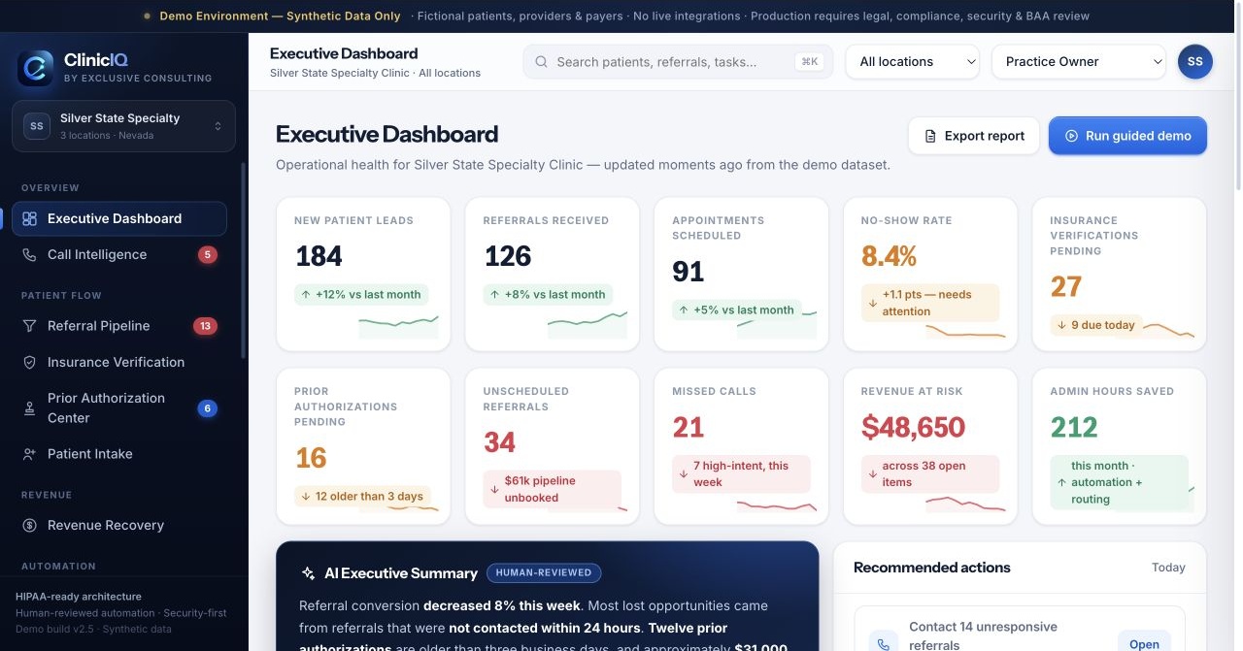Select the Appointments Scheduled value 91
This screenshot has width=1243, height=651.
[688, 272]
